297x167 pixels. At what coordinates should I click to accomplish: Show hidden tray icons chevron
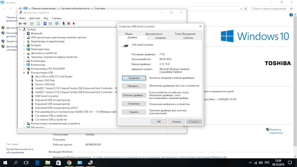[250, 163]
